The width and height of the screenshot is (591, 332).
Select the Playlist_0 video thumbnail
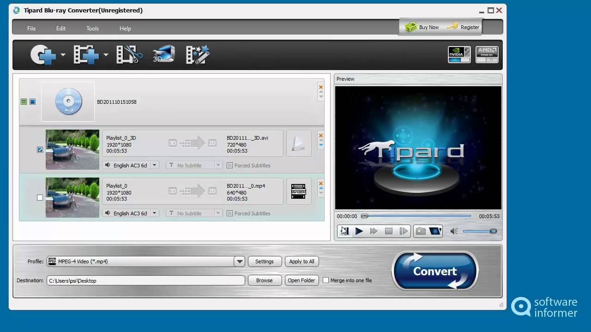72,197
